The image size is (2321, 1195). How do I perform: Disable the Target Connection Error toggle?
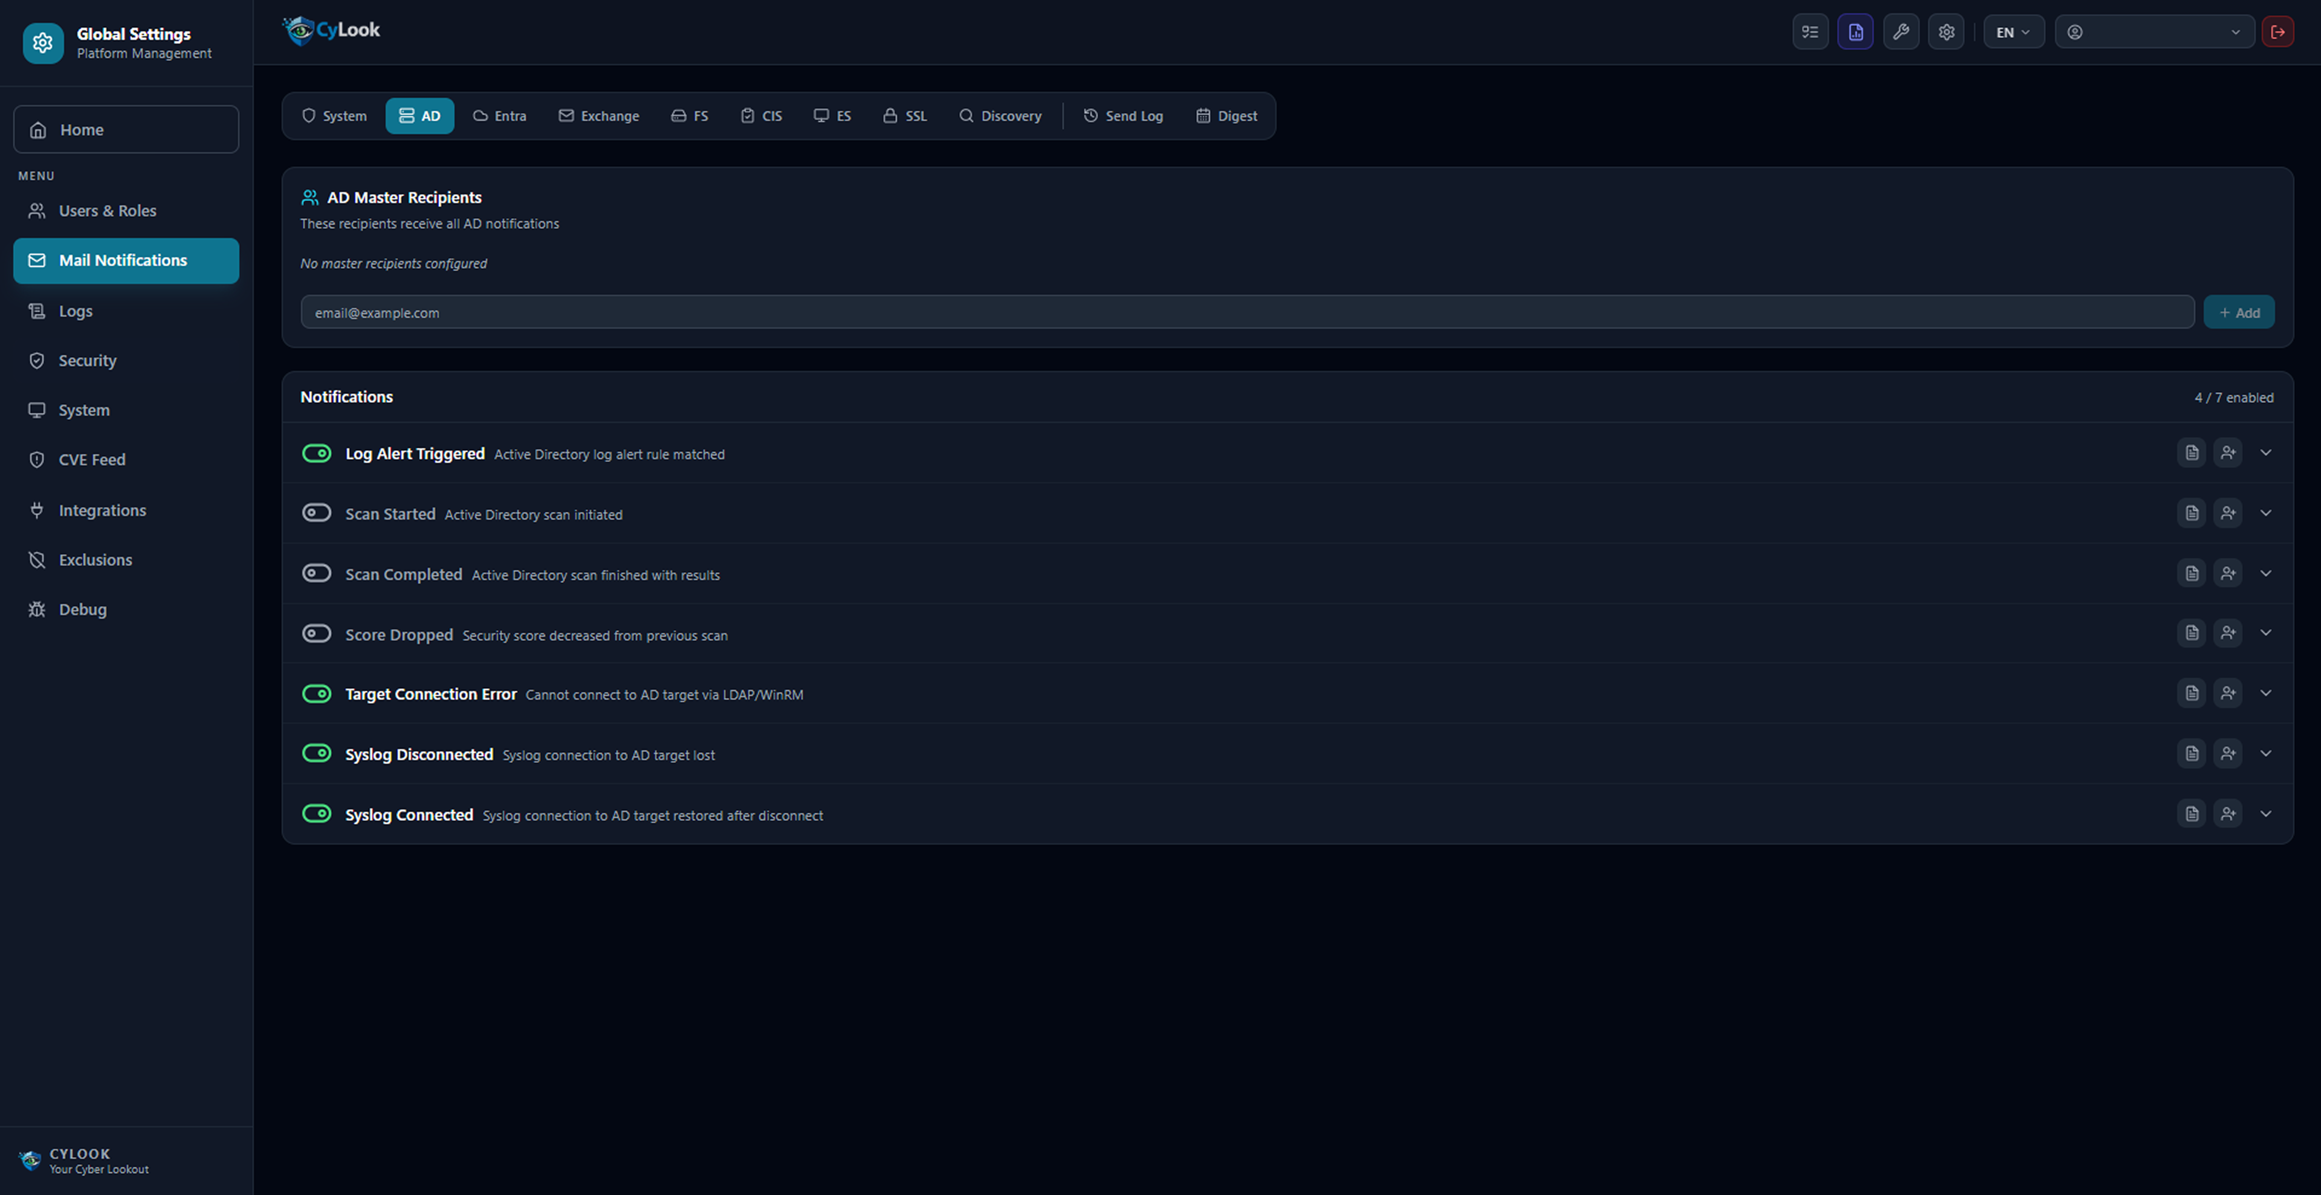[316, 694]
